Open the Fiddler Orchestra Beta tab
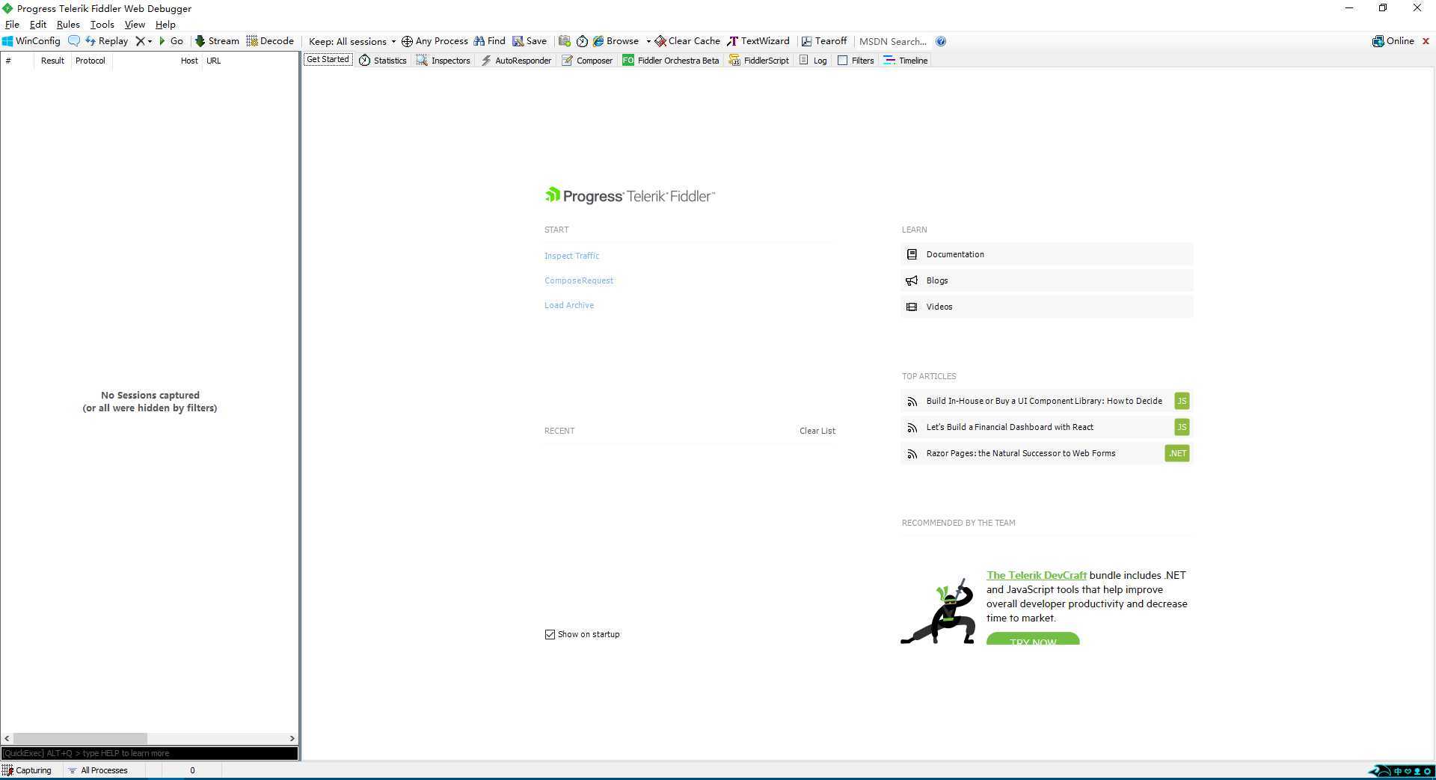Viewport: 1436px width, 780px height. [671, 61]
